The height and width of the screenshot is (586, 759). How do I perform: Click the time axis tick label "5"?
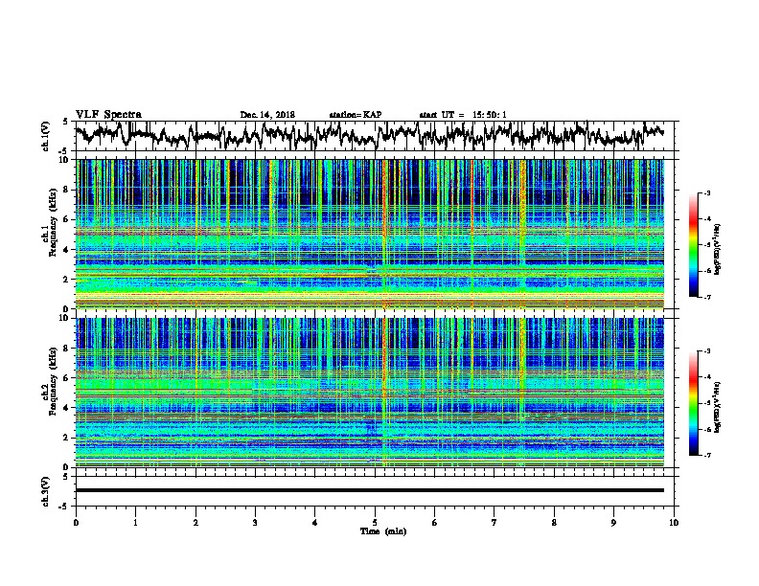(x=375, y=523)
